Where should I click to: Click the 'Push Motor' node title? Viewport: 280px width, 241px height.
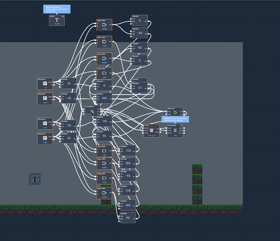pos(89,106)
